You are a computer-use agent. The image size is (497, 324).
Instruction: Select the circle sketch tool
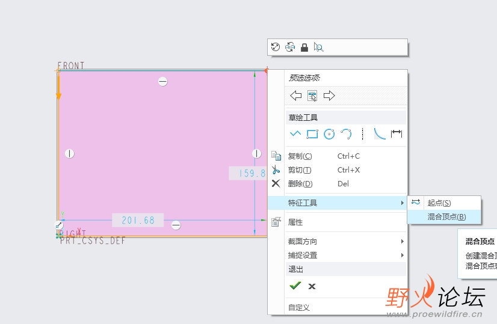pyautogui.click(x=329, y=134)
